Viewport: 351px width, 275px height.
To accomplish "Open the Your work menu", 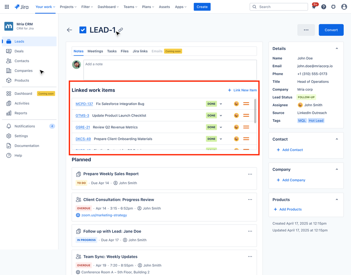I will click(45, 6).
